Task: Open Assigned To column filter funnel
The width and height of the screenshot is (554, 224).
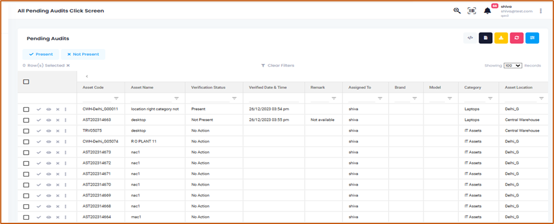Action: pos(380,98)
